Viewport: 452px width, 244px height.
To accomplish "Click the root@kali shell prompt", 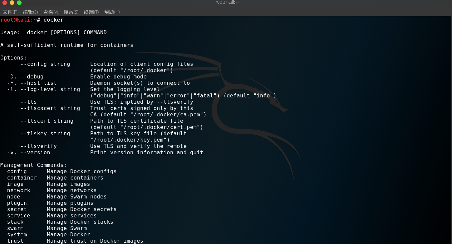I will [15, 20].
